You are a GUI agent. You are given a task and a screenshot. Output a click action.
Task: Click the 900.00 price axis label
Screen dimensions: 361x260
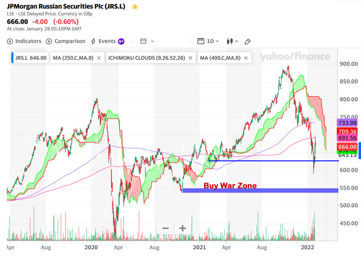(x=348, y=64)
